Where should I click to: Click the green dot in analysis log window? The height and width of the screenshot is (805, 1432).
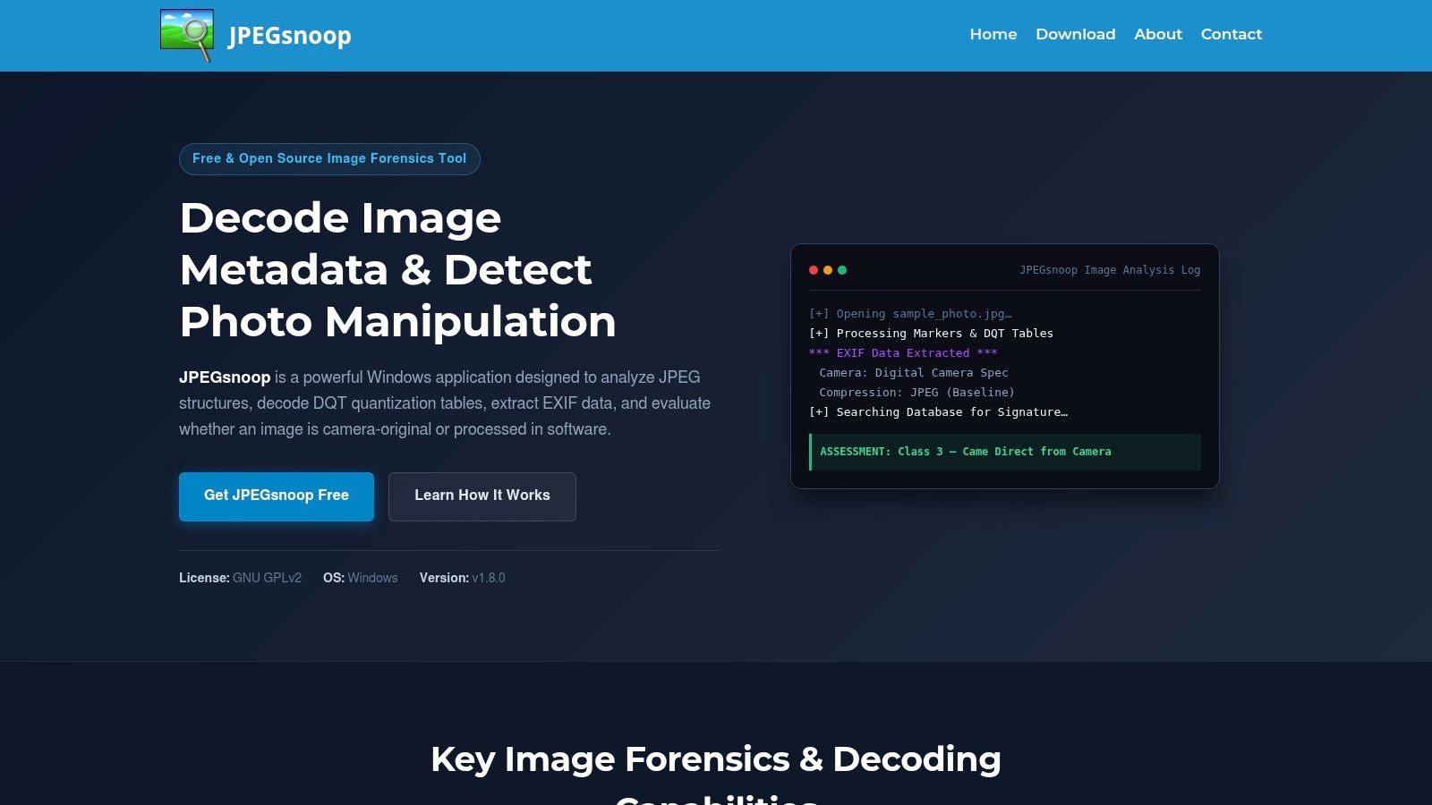pos(842,270)
